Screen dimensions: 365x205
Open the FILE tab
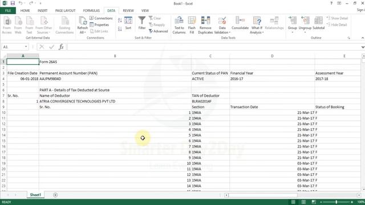pyautogui.click(x=8, y=11)
